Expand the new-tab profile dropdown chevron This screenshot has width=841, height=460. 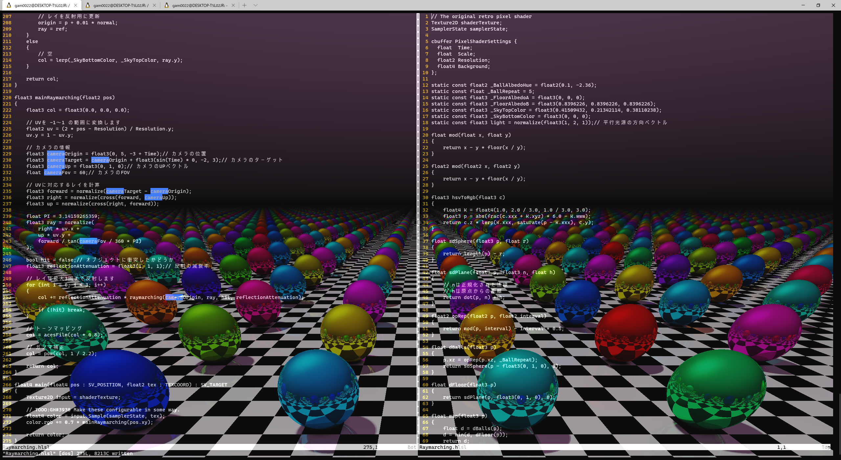pos(256,5)
